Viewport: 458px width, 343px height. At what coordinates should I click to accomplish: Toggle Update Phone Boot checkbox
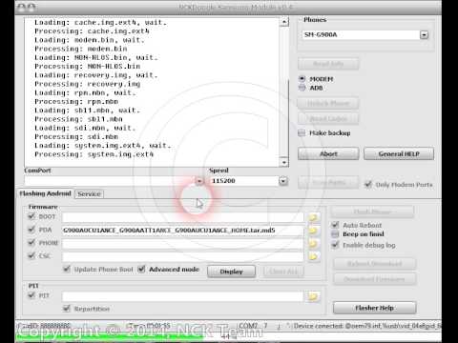tap(67, 269)
